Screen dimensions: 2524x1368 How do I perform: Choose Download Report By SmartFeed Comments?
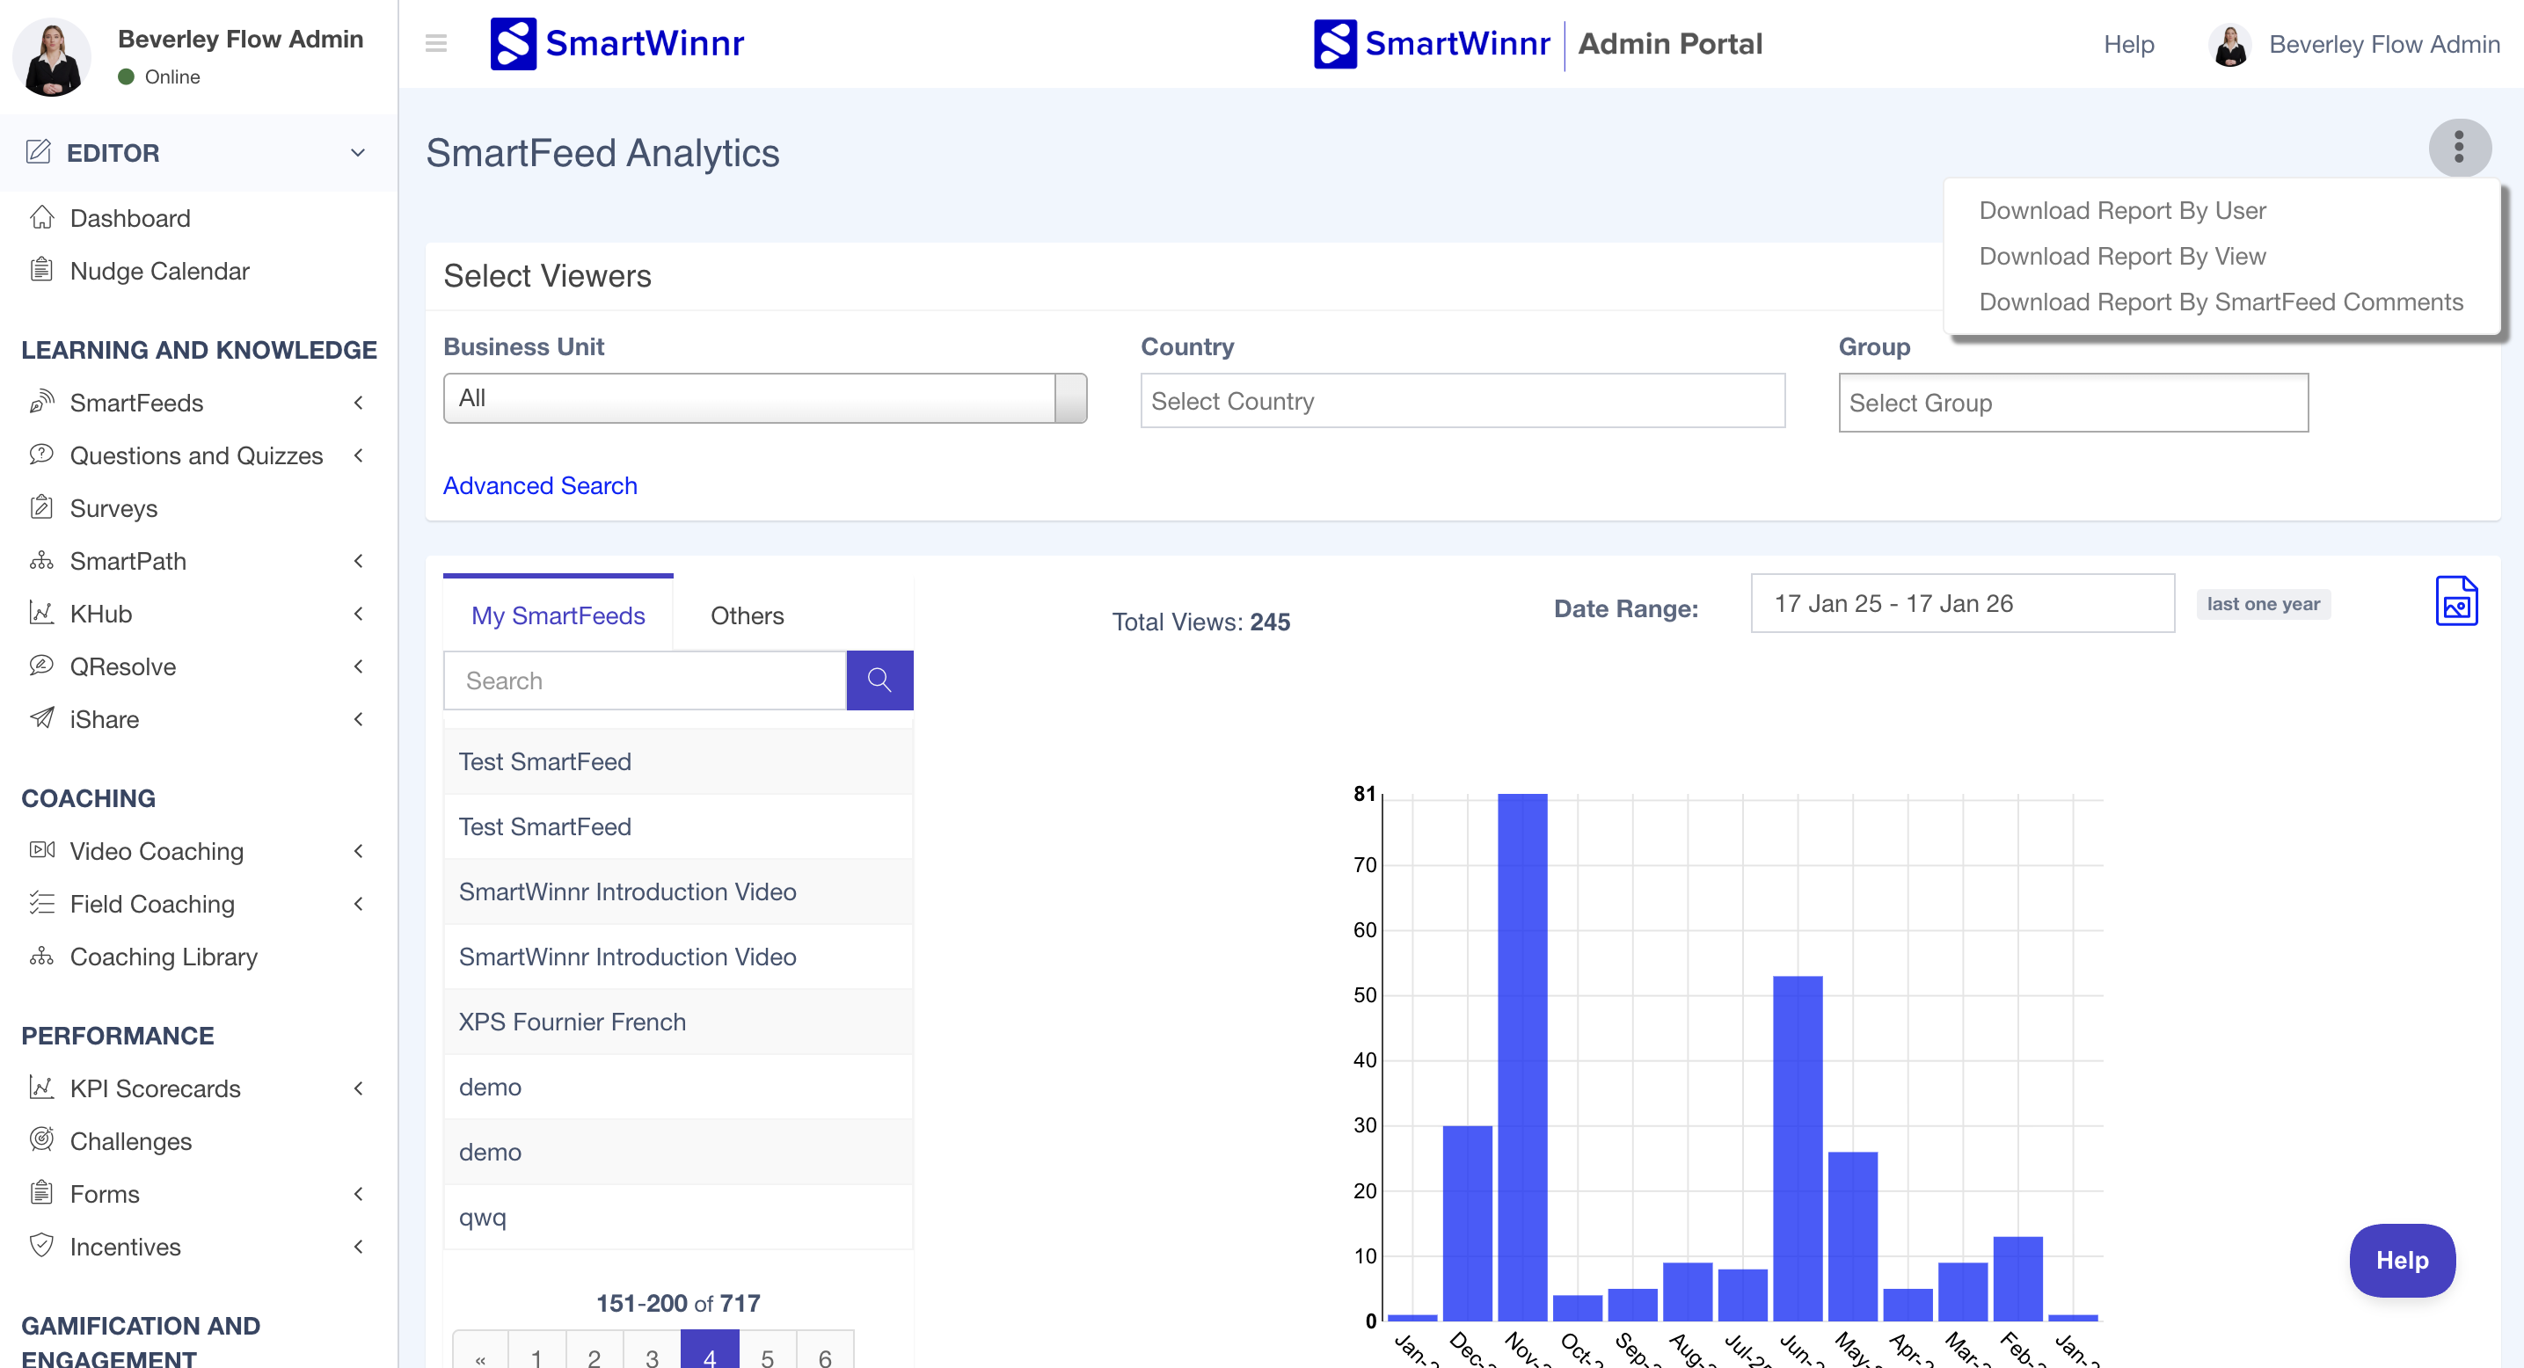[2221, 302]
